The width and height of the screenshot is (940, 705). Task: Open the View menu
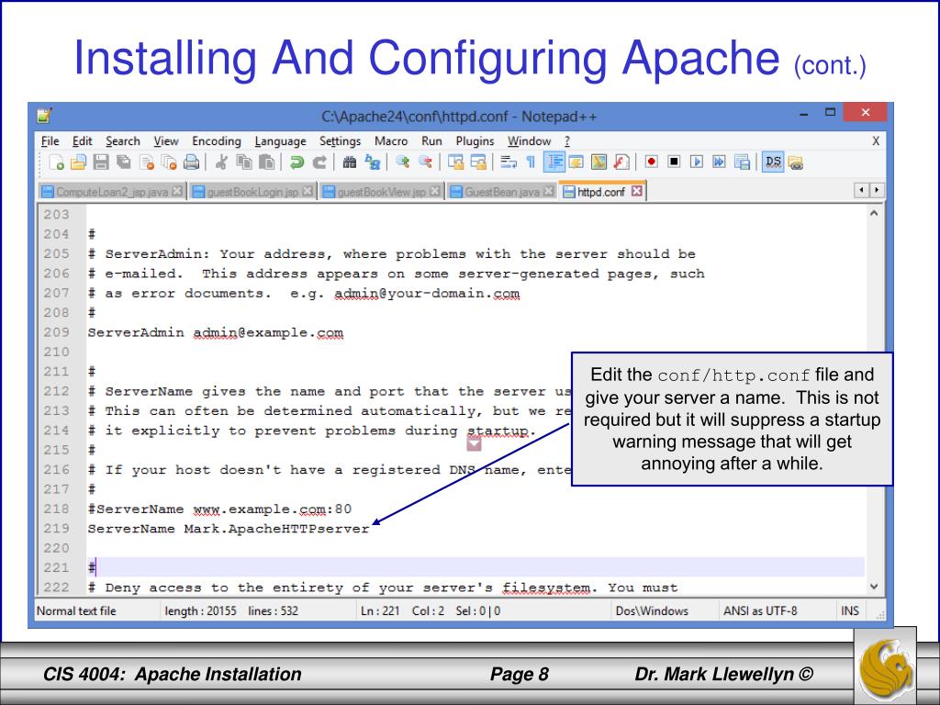pos(166,140)
